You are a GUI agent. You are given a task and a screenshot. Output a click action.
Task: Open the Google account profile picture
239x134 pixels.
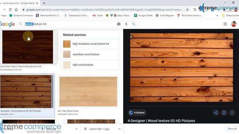click(234, 24)
